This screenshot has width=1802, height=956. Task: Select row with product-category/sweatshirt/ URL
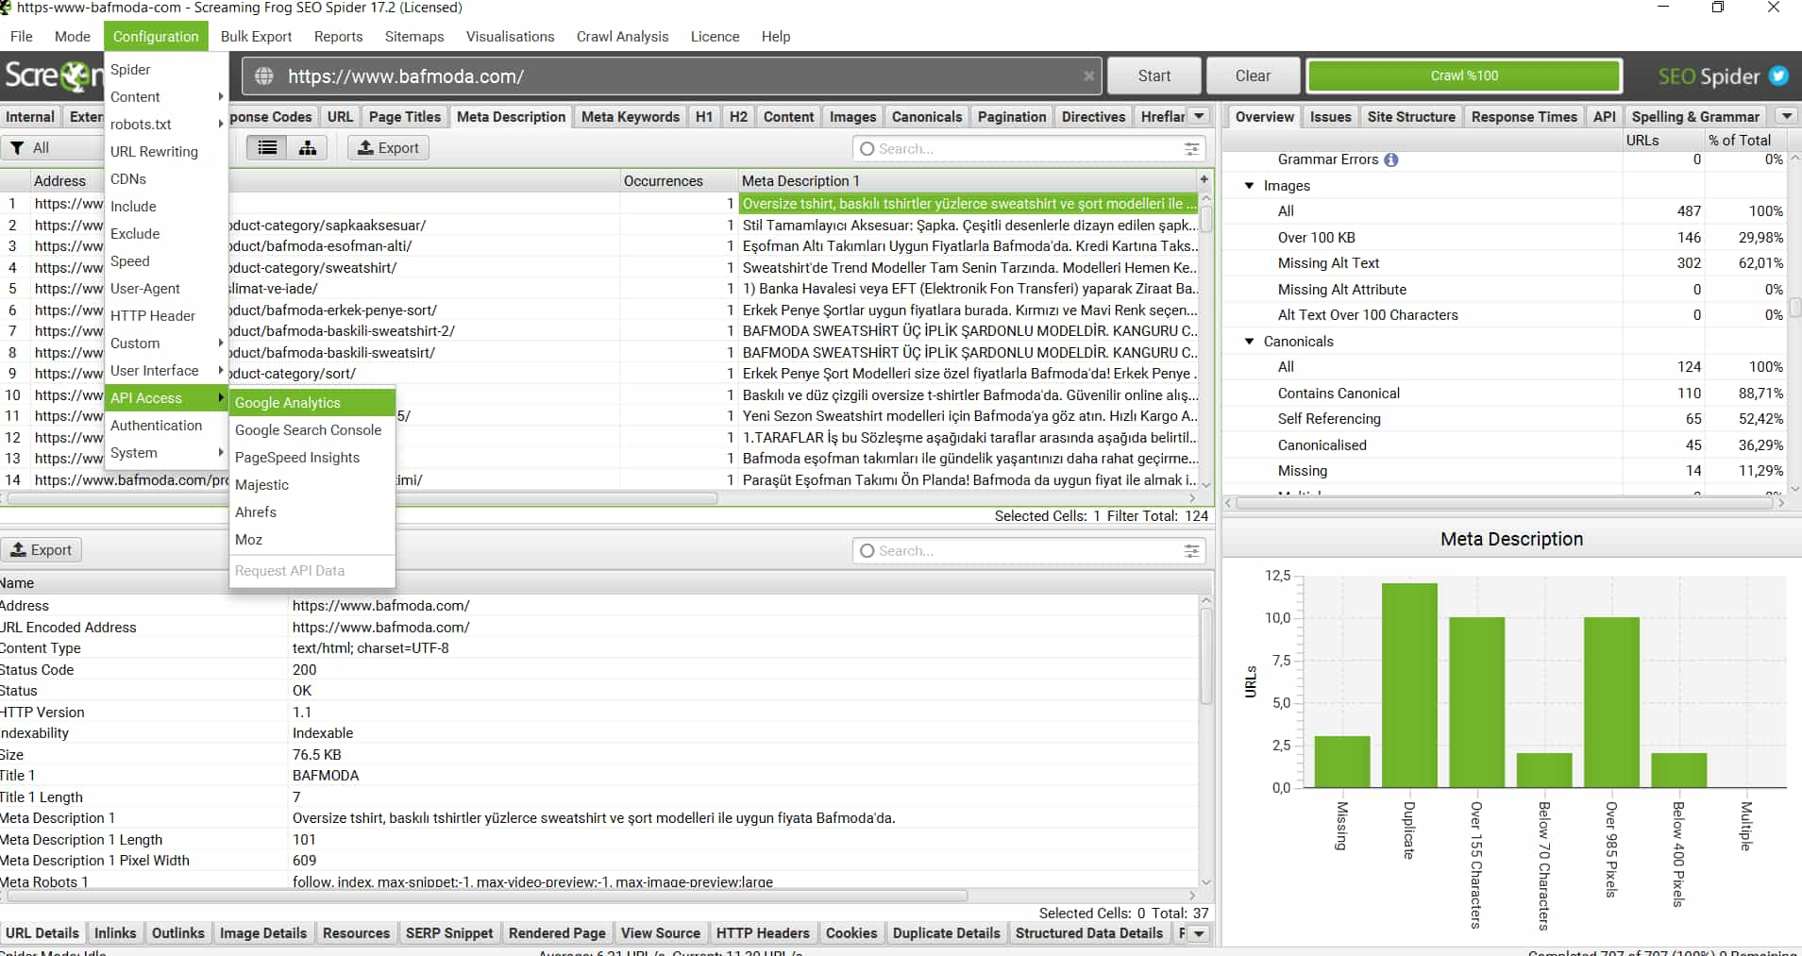[x=601, y=268]
